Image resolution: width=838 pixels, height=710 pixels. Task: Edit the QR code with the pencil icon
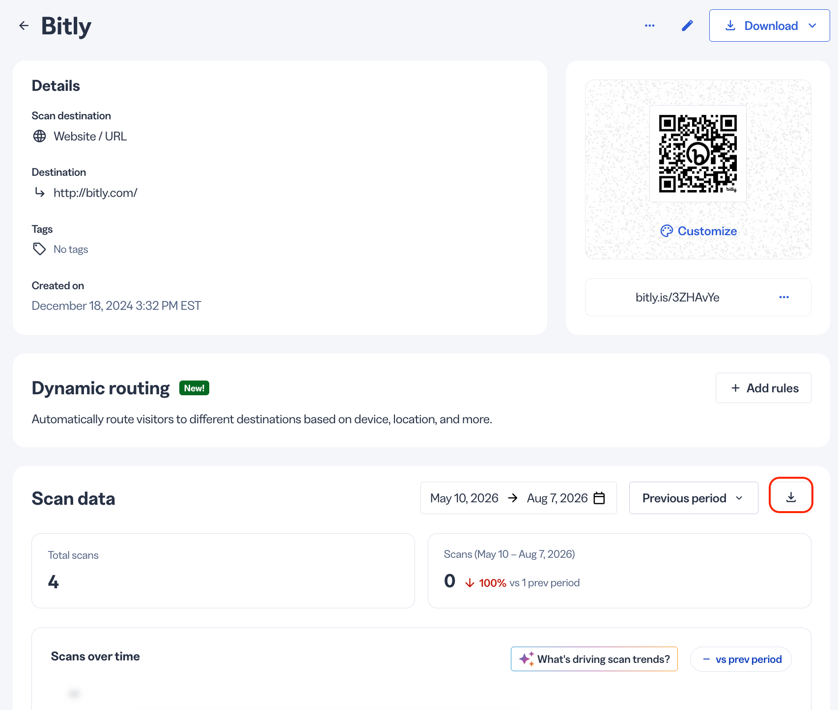(687, 26)
